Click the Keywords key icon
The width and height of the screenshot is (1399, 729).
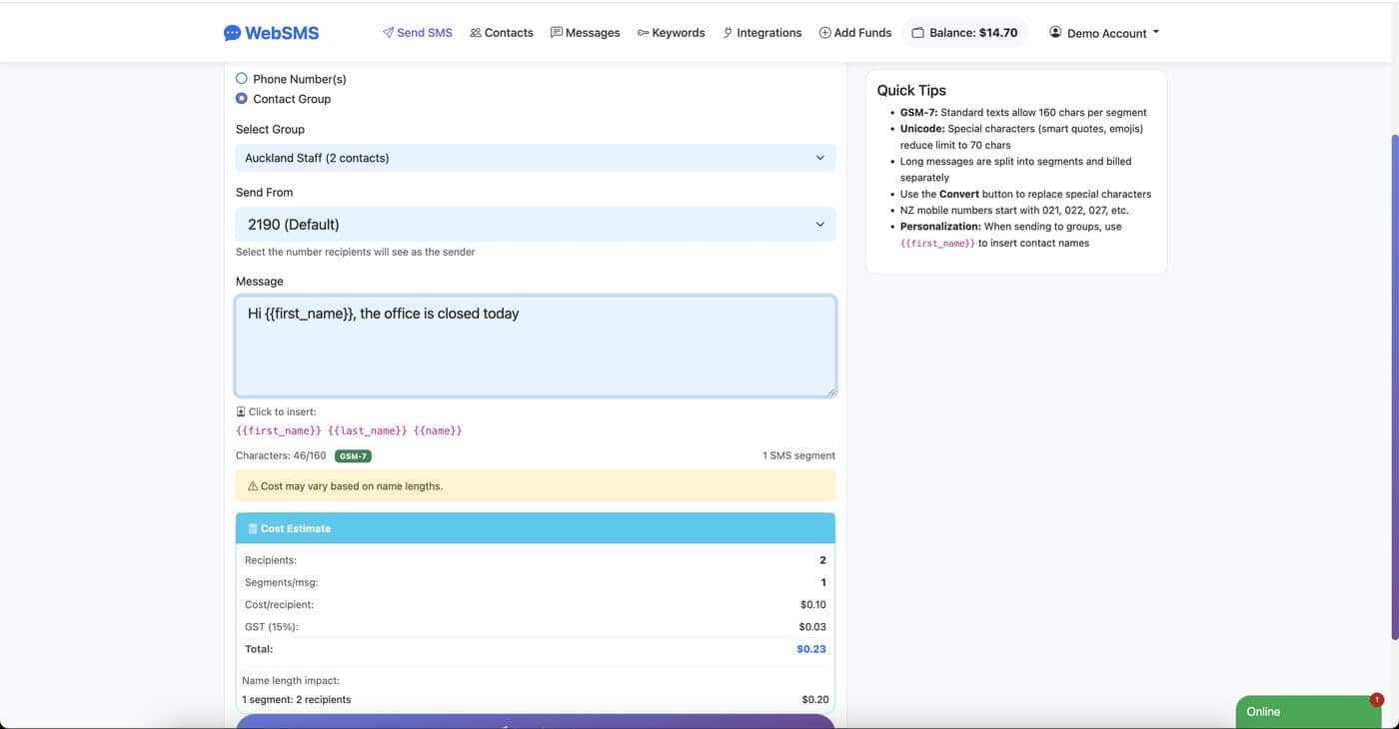pos(643,33)
